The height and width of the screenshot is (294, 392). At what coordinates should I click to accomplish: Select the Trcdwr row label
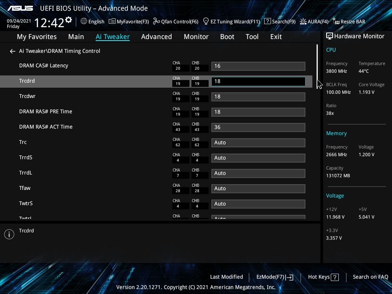click(27, 96)
